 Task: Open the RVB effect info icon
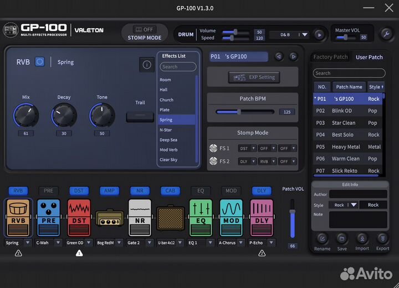pyautogui.click(x=147, y=65)
